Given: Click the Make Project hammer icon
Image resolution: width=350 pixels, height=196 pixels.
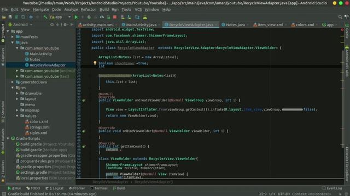Looking at the screenshot, I should [x=45, y=17].
